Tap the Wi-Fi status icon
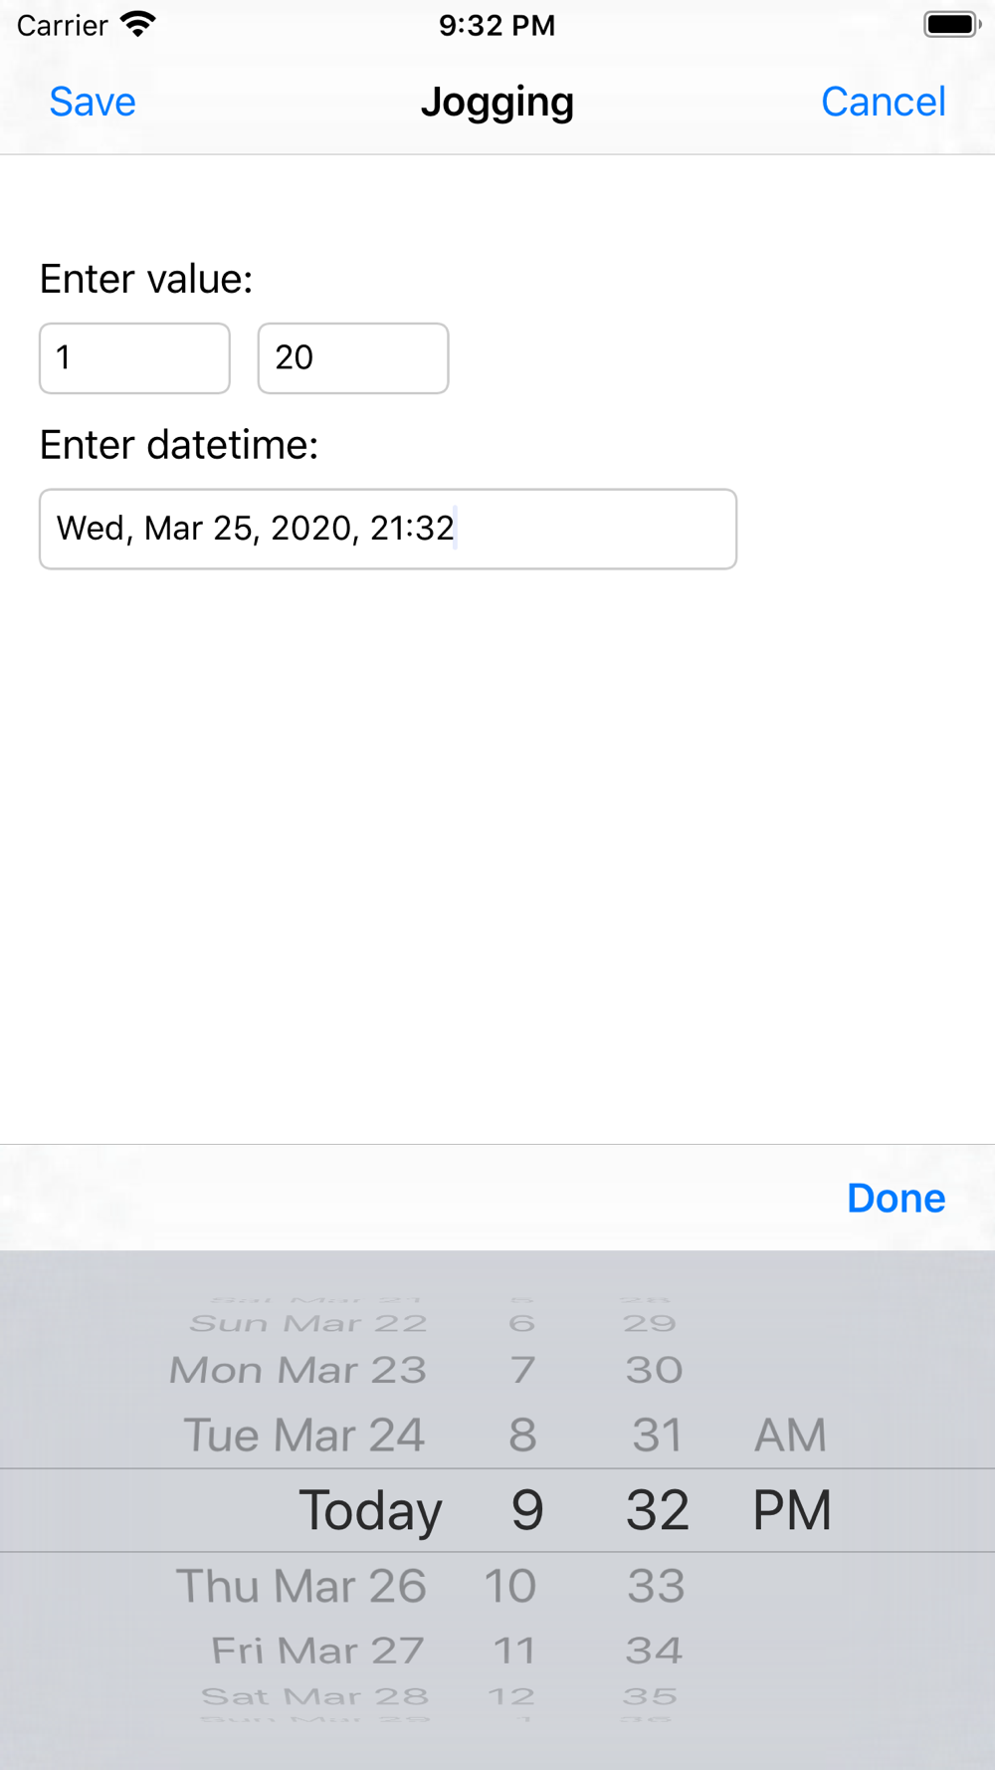 pos(138,25)
